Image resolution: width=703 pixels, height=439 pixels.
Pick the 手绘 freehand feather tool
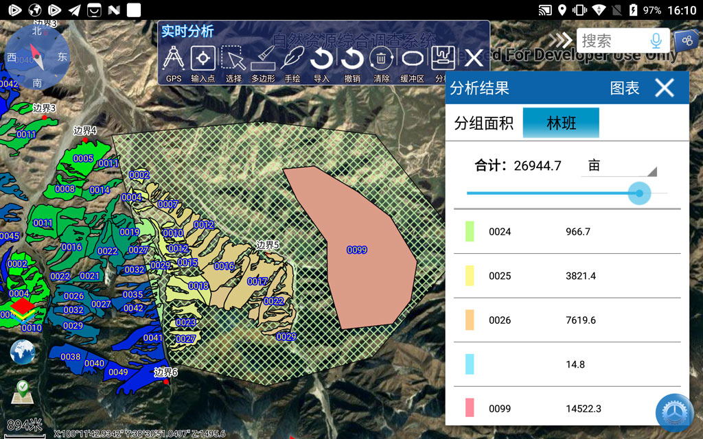[x=292, y=59]
